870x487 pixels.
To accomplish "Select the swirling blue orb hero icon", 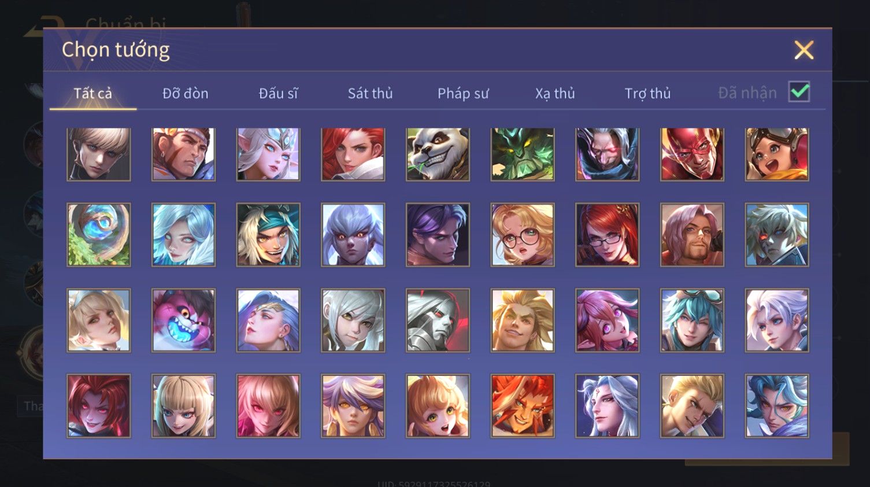I will [x=99, y=234].
